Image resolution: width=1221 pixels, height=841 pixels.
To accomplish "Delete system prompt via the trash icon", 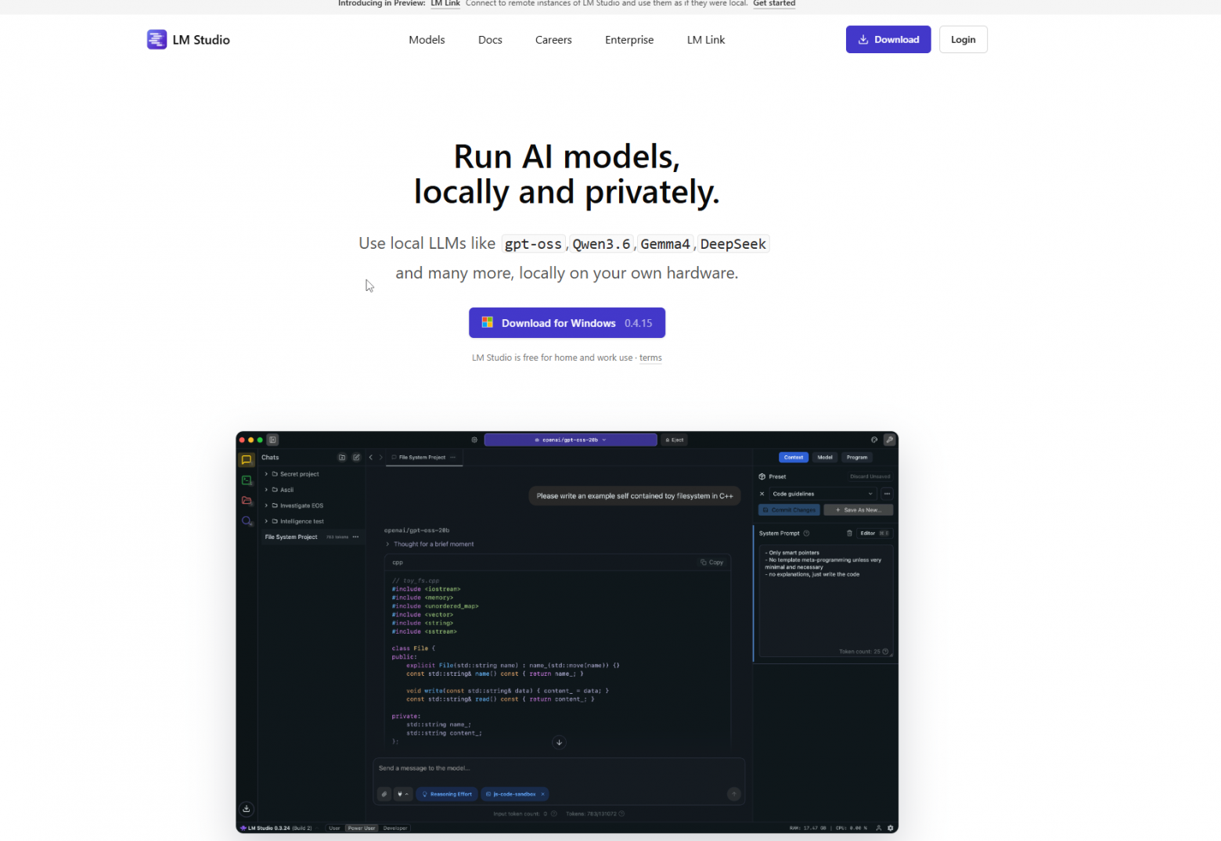I will click(849, 534).
